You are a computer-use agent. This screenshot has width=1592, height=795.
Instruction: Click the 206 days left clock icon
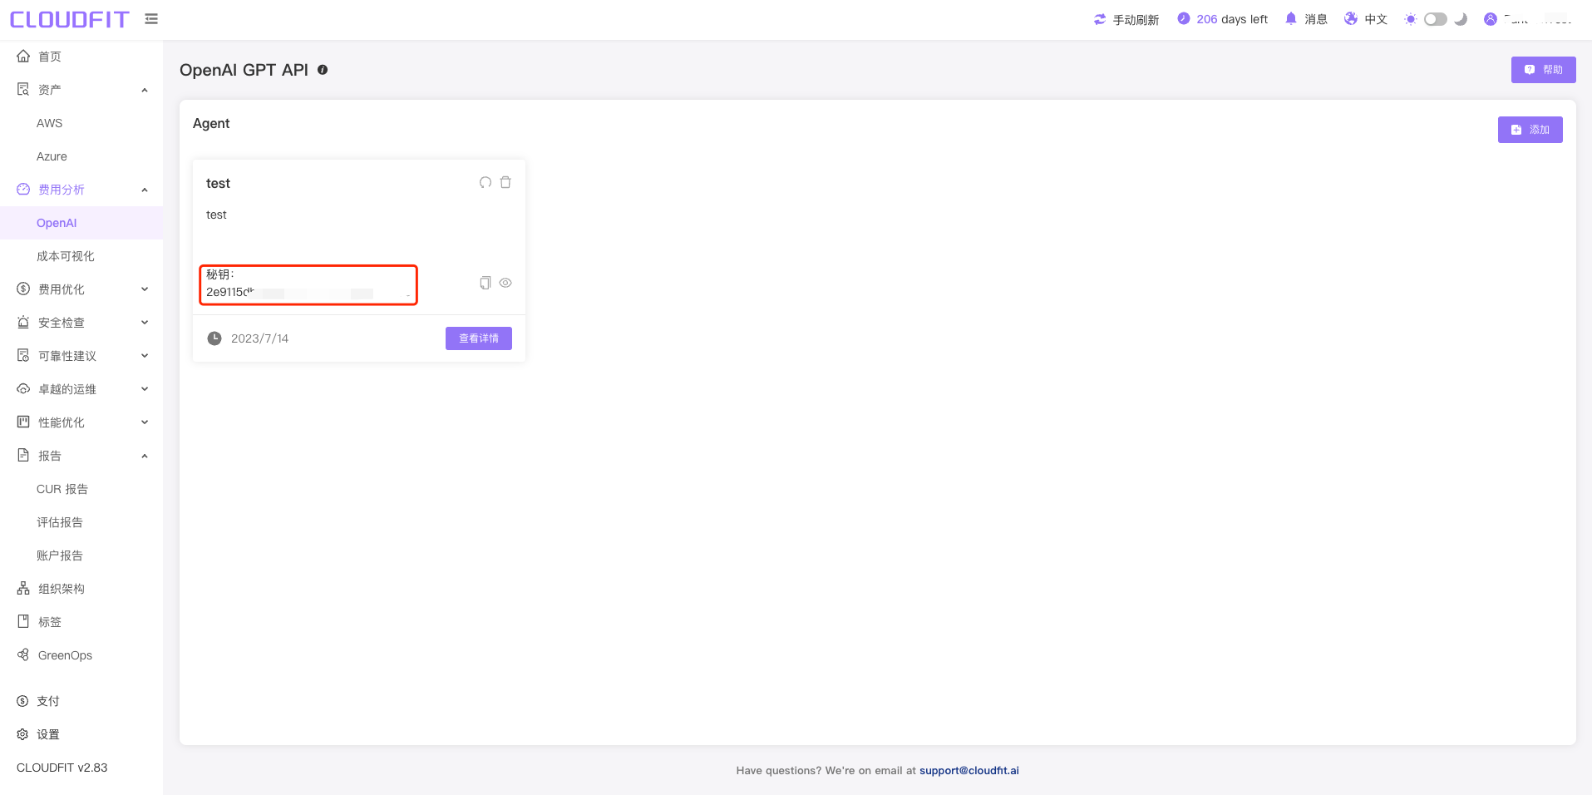(x=1184, y=18)
